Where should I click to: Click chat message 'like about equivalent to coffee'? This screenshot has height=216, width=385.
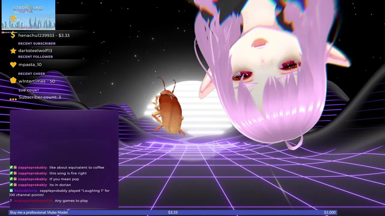click(x=77, y=167)
